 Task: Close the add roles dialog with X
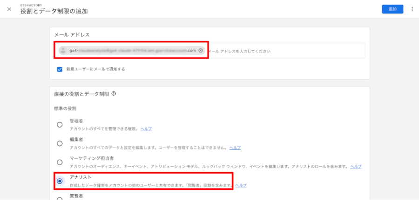[x=9, y=9]
